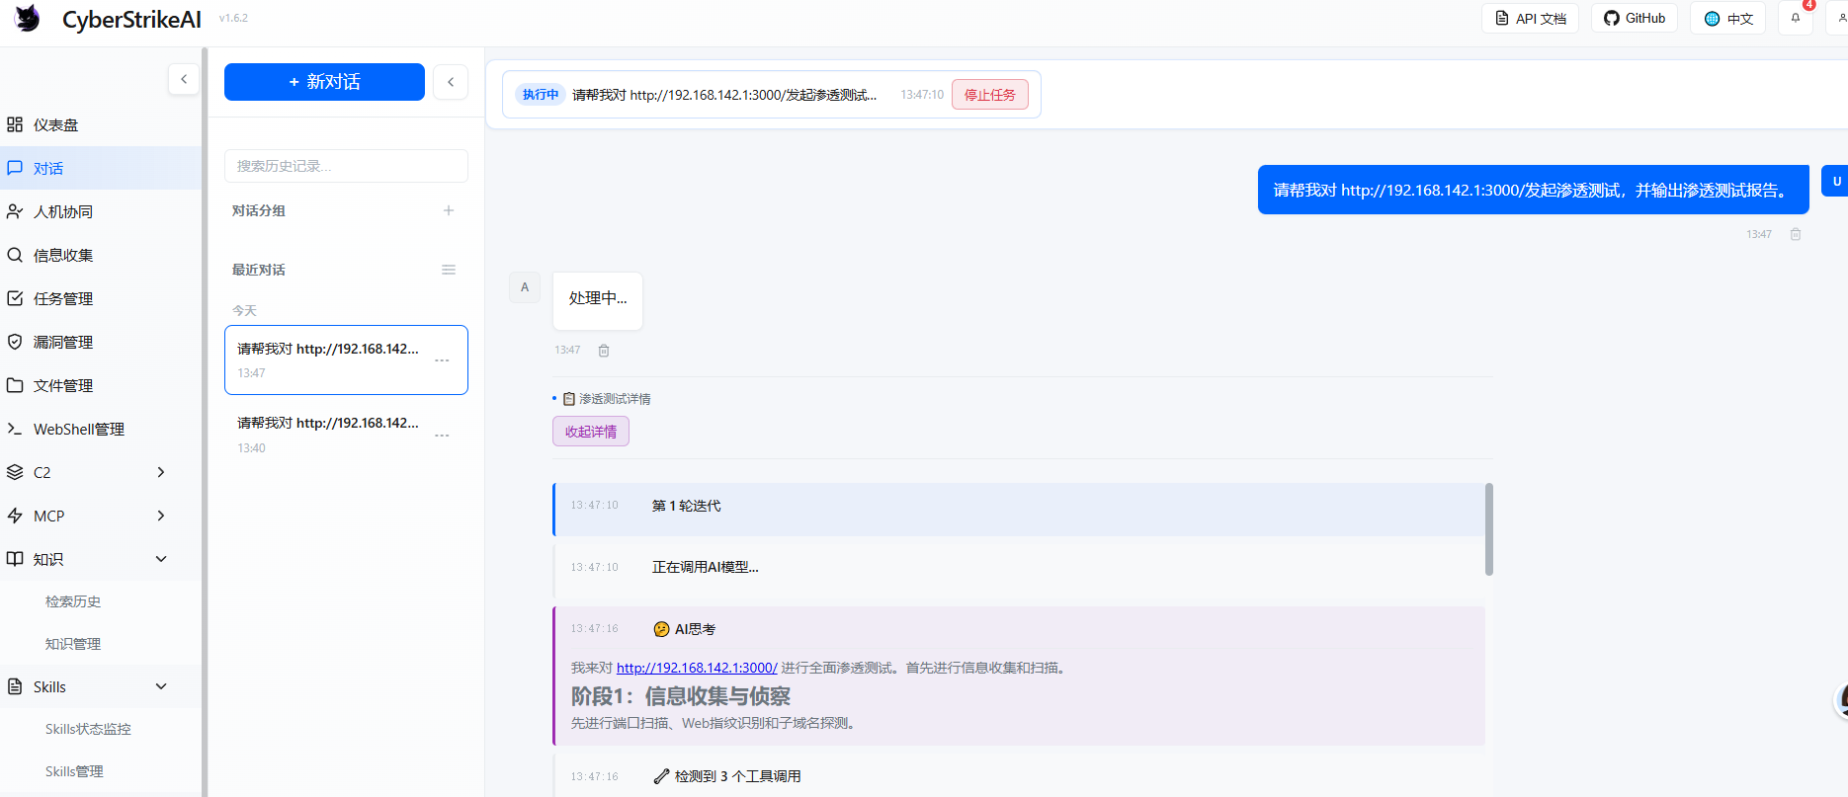Switch language using 中文 button
Viewport: 1848px width, 797px height.
[1727, 18]
